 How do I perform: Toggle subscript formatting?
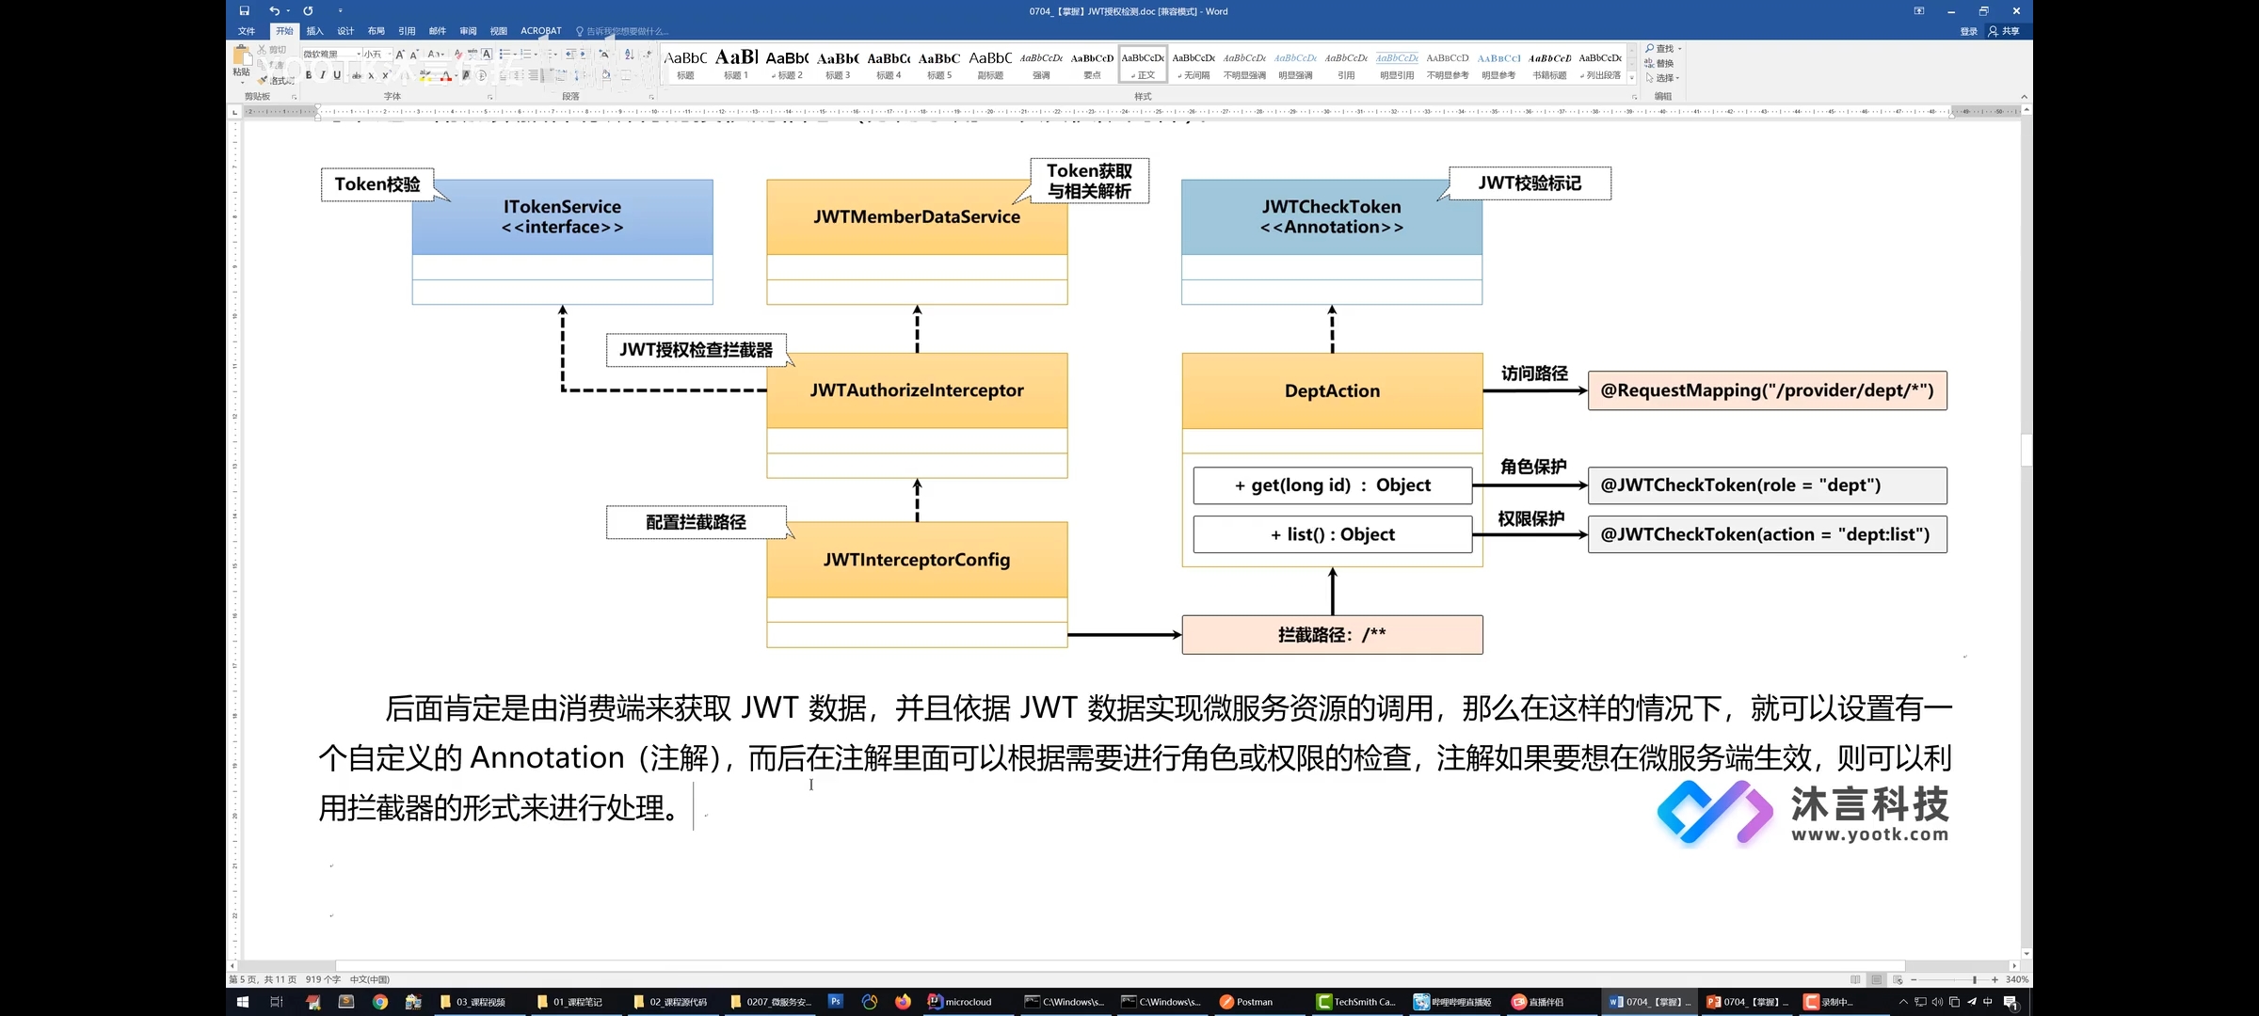(371, 75)
